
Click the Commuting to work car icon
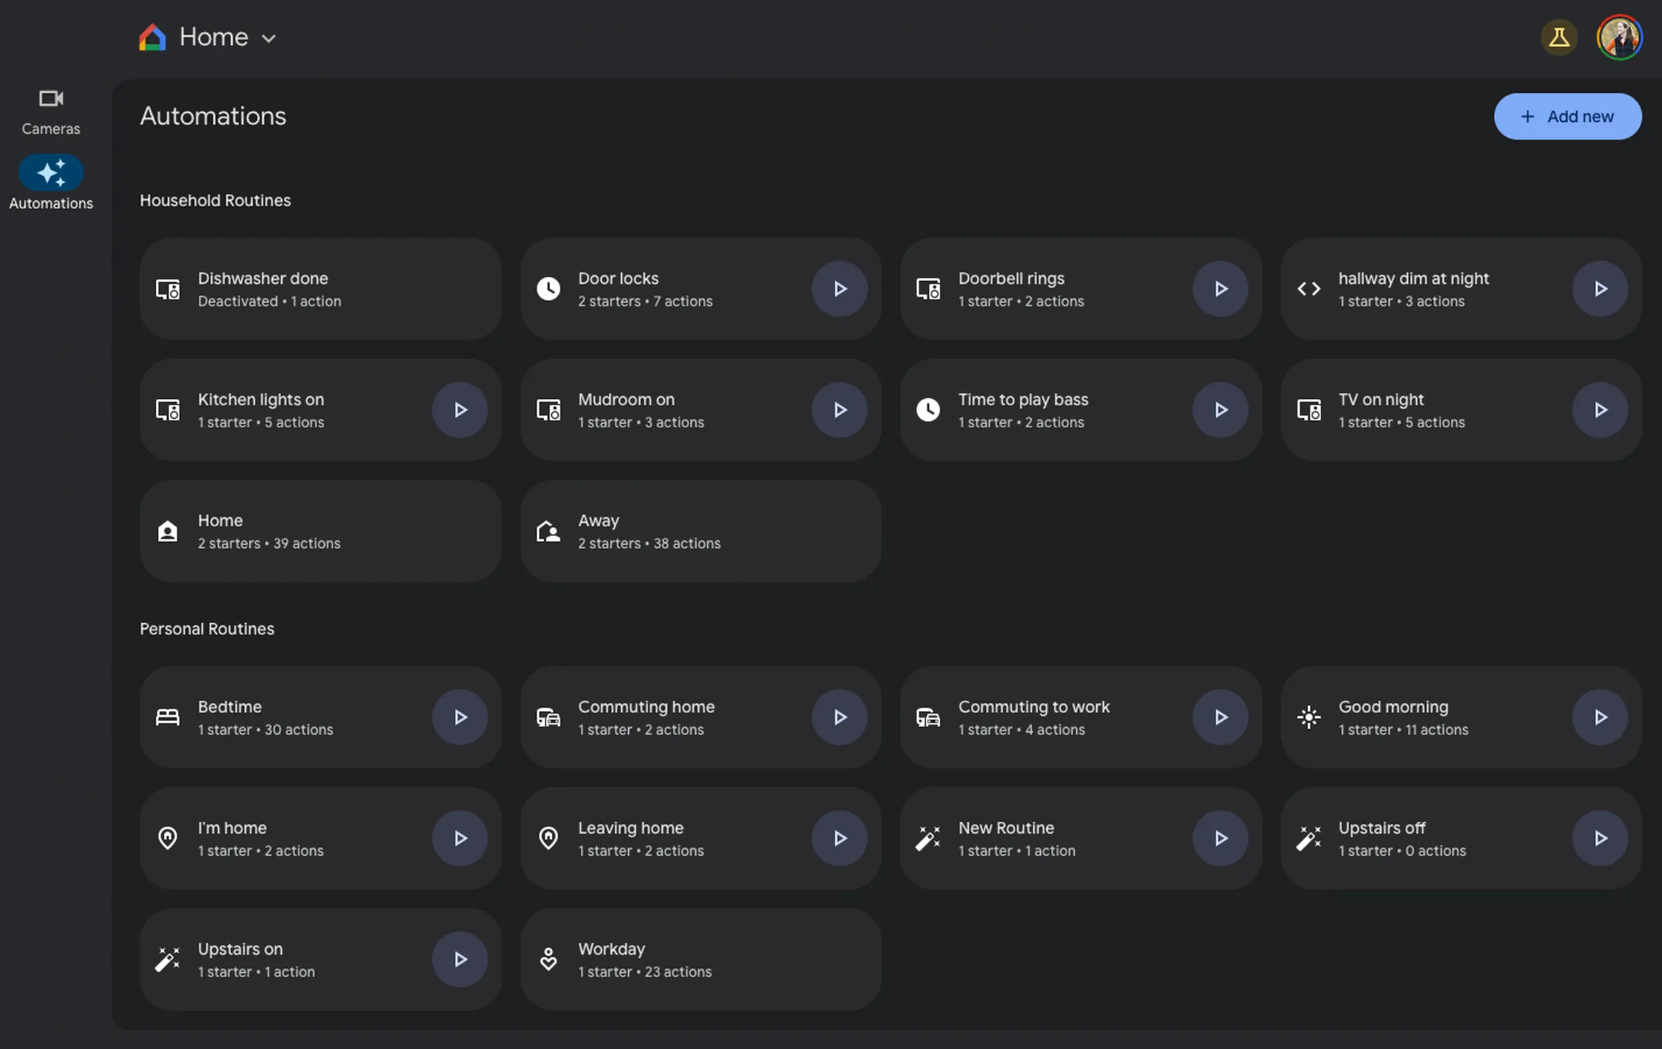click(928, 717)
